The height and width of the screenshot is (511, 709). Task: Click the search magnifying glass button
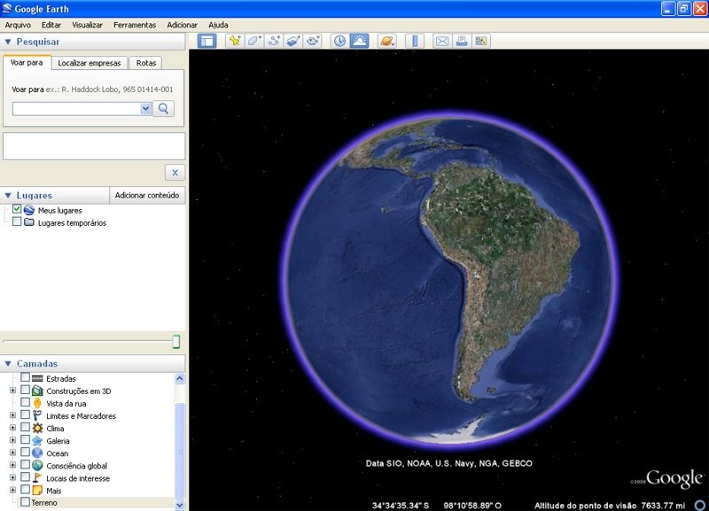(x=163, y=108)
